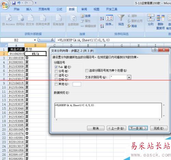This screenshot has height=160, width=171.
Task: Open the Quick Access Toolbar customize arrow
Action: pos(36,3)
